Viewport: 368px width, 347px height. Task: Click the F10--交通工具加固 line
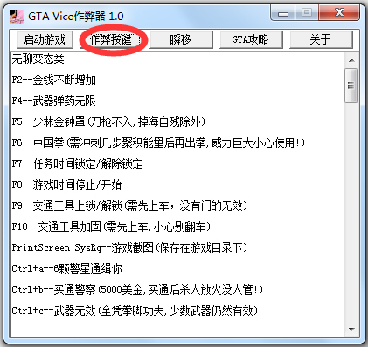point(111,226)
